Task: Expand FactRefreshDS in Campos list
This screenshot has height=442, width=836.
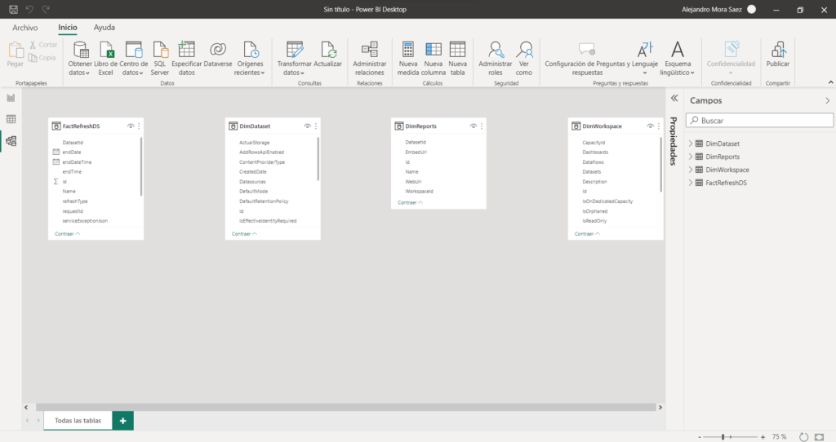Action: point(691,183)
